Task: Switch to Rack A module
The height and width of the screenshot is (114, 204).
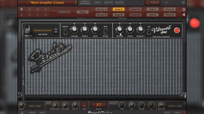Action: coord(170,9)
